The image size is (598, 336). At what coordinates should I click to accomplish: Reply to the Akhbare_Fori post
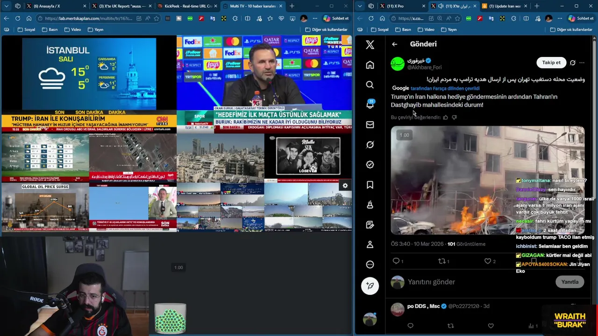point(396,261)
